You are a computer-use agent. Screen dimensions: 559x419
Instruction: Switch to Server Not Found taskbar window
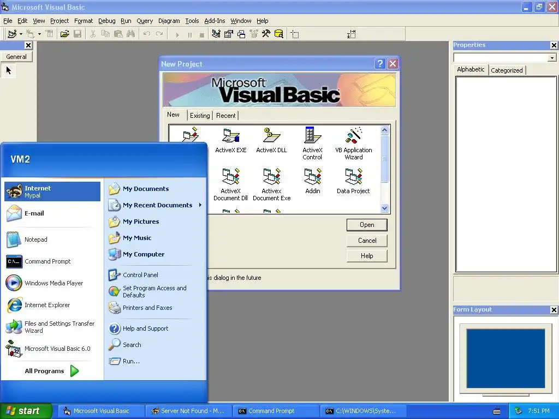pyautogui.click(x=188, y=411)
